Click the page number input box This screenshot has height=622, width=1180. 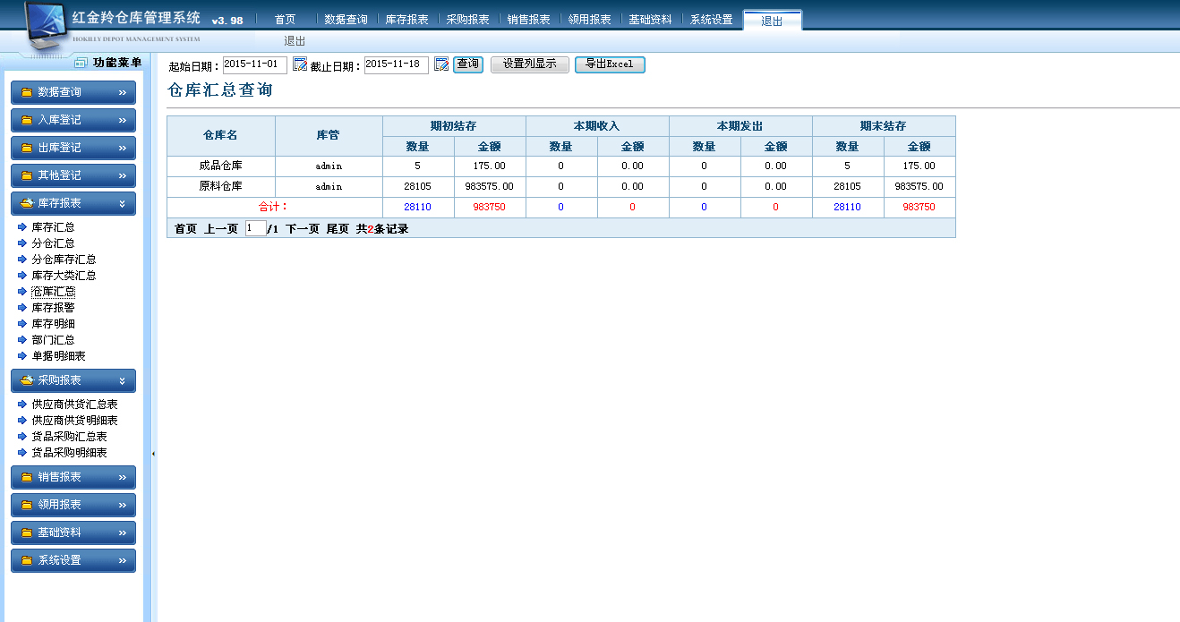[255, 228]
